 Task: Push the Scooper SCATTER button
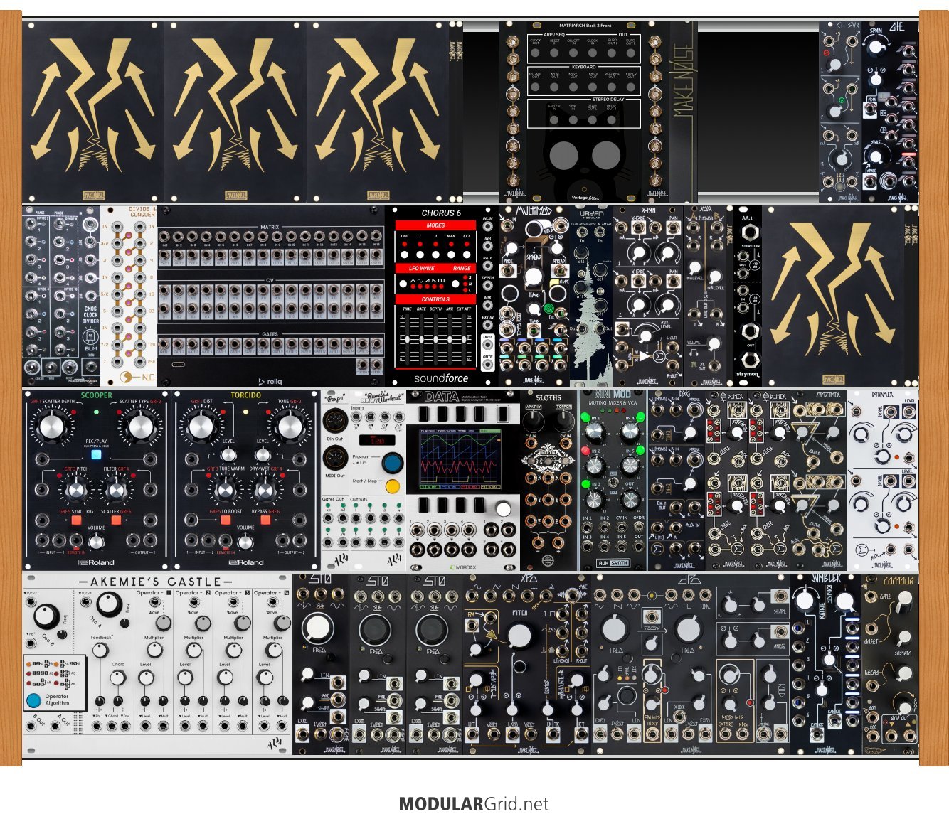tap(116, 520)
